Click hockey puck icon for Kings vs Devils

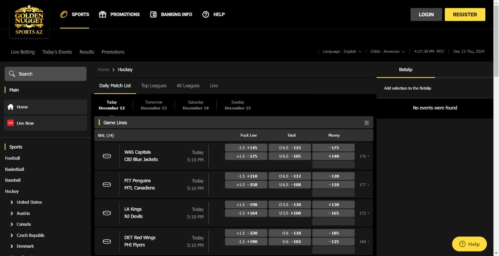click(107, 213)
